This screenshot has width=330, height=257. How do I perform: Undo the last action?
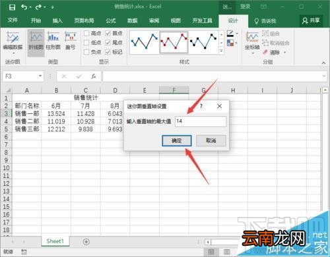tap(24, 7)
